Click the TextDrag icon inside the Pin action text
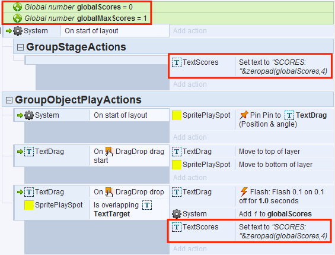The height and width of the screenshot is (255, 335). [x=289, y=115]
